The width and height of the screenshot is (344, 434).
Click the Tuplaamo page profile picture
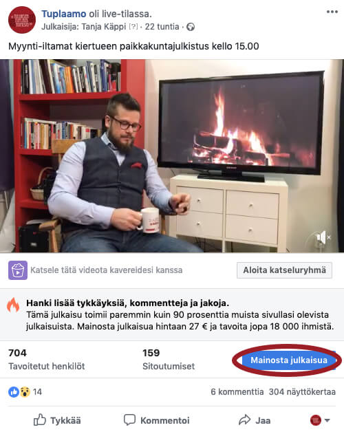pos(22,20)
